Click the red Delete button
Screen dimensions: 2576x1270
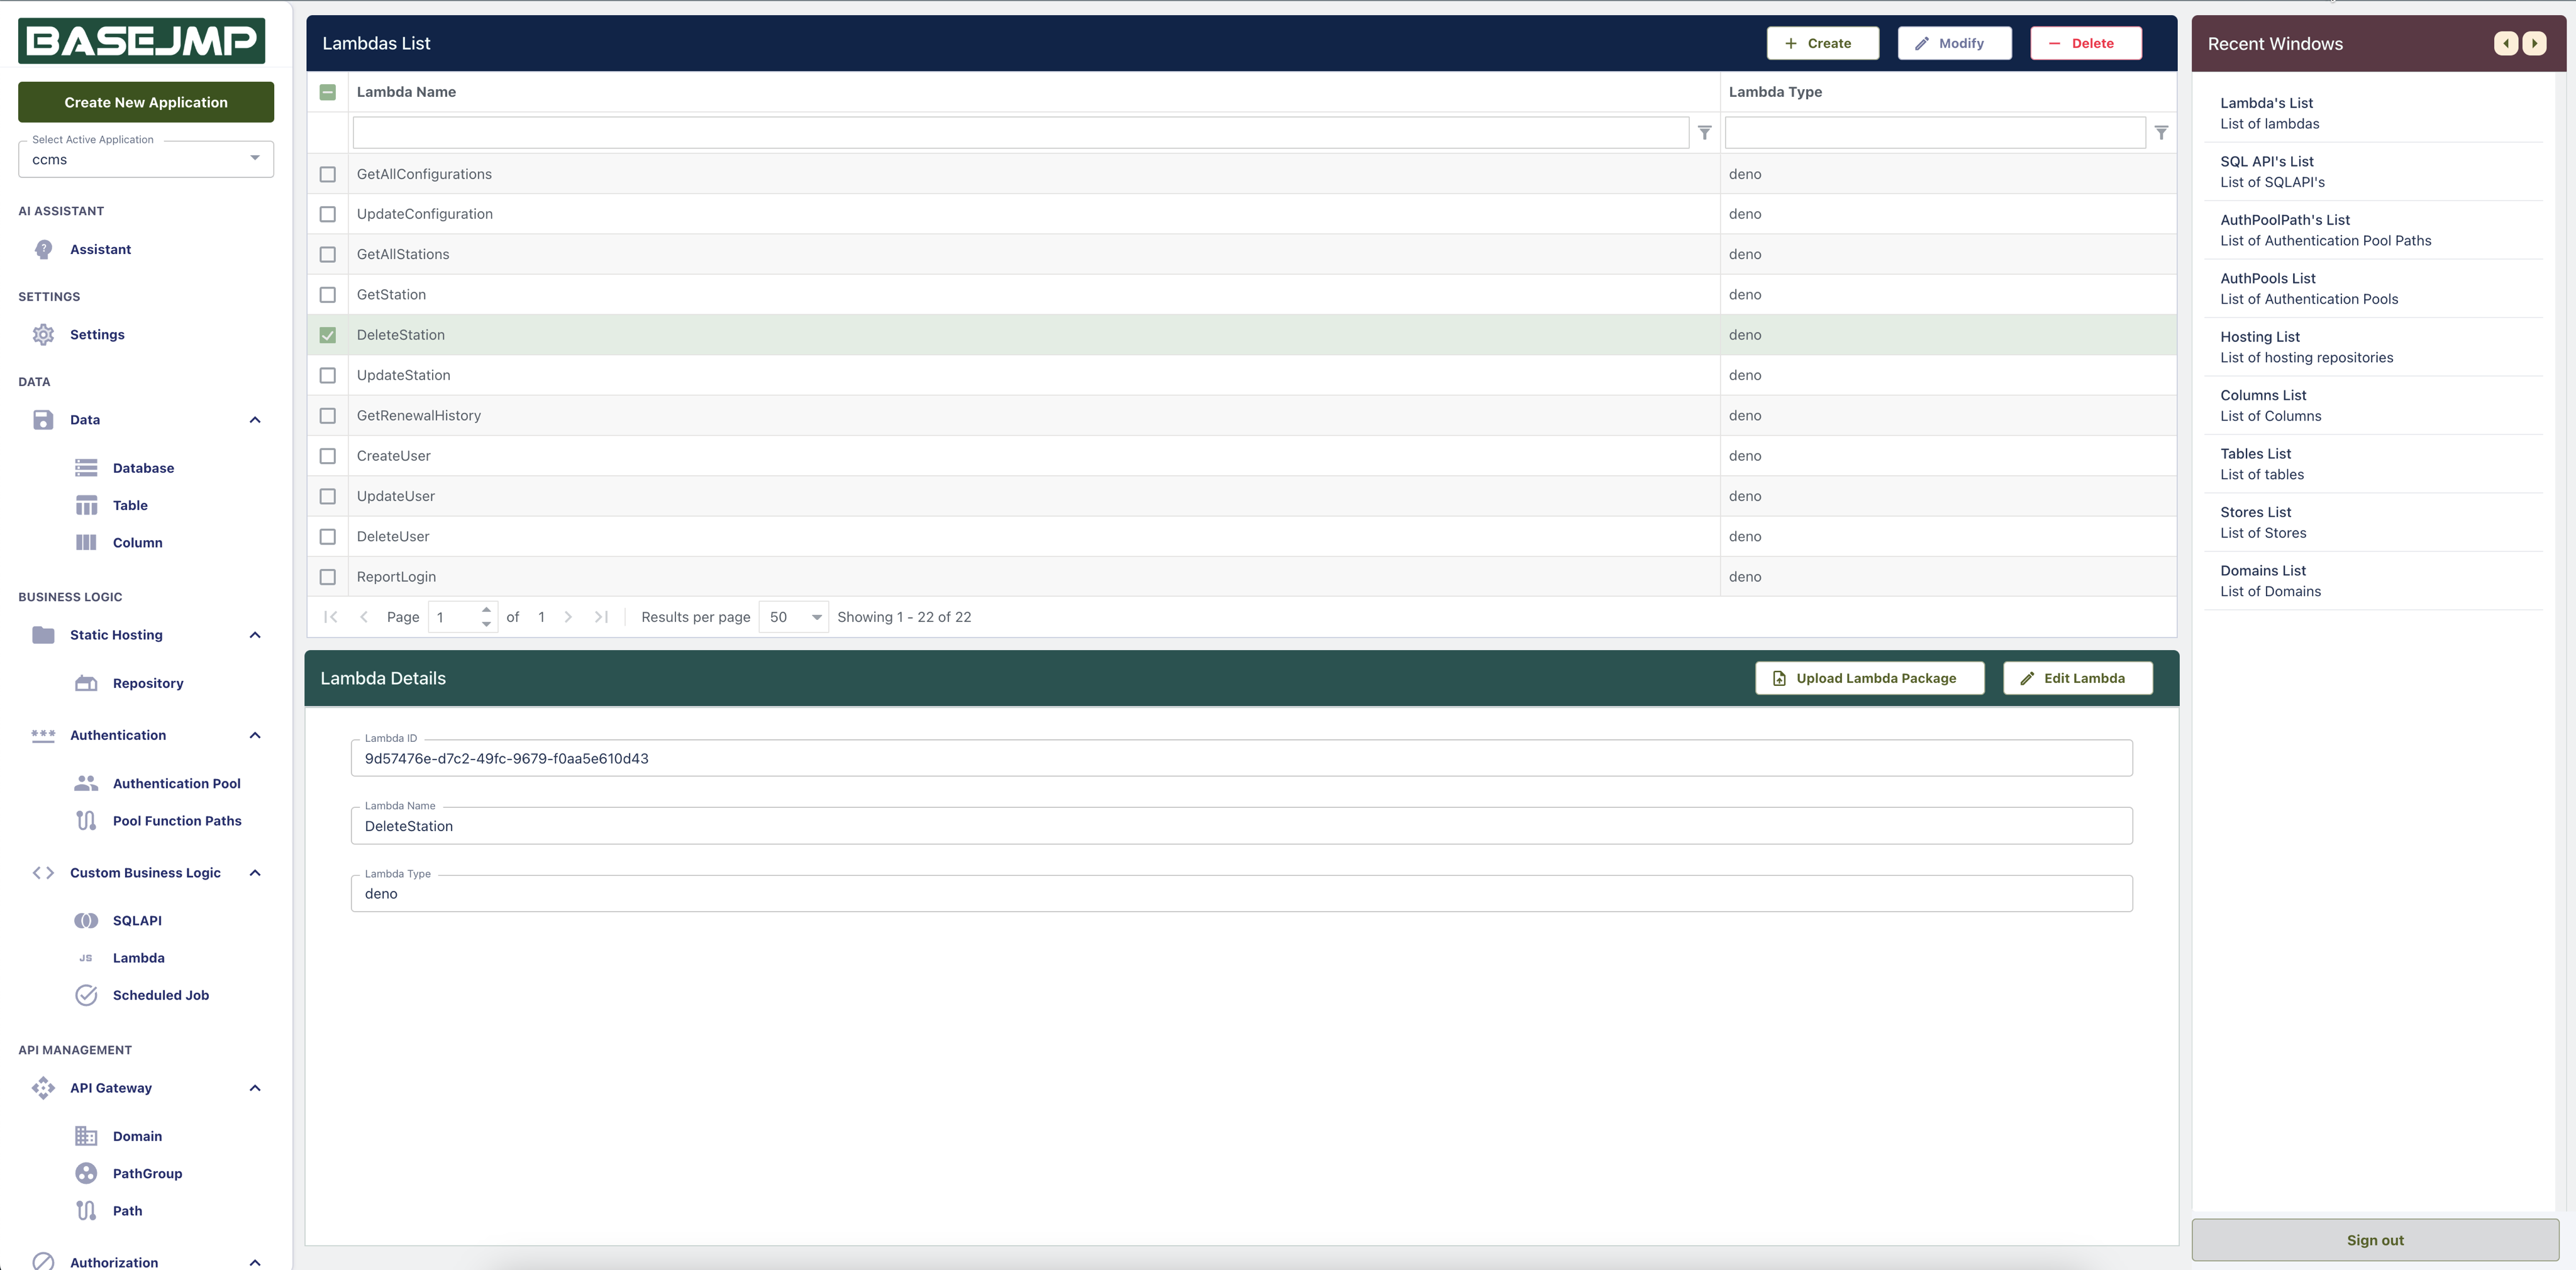(x=2085, y=43)
